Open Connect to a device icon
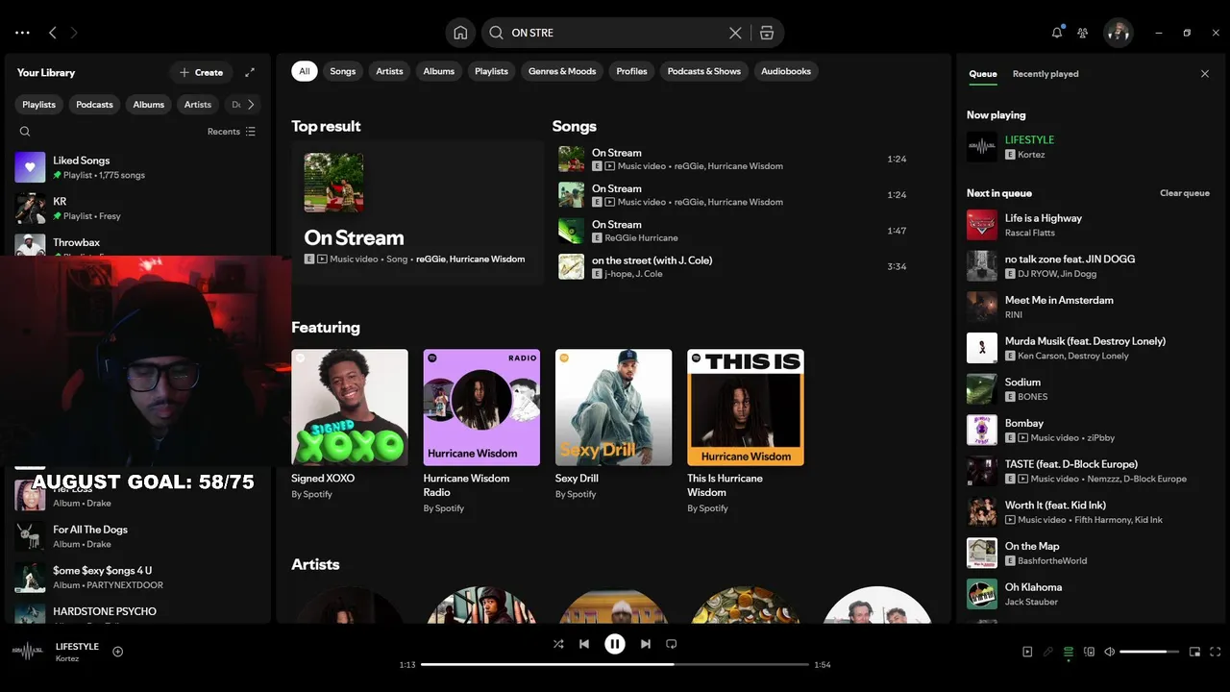The image size is (1230, 692). pyautogui.click(x=1090, y=652)
